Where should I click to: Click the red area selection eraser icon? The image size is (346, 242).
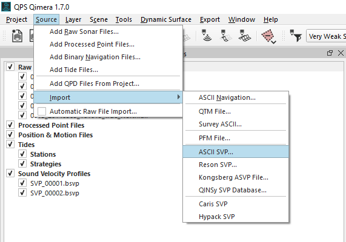[267, 35]
